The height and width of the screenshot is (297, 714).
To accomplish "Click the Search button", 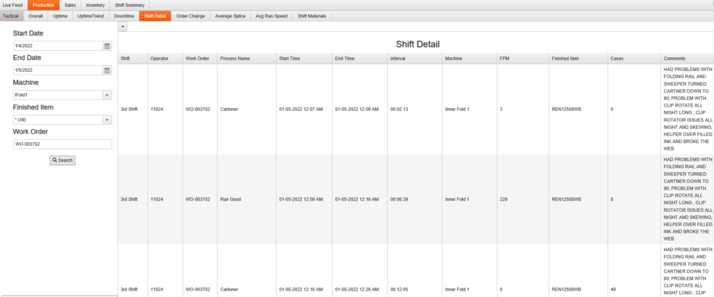I will point(62,160).
